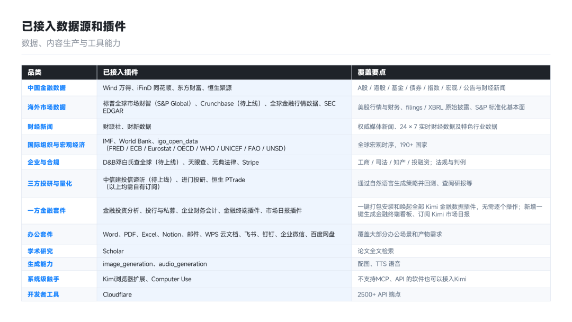Click coverage text 不支持MCP、API 的软件也可以接入Kimi

point(412,279)
